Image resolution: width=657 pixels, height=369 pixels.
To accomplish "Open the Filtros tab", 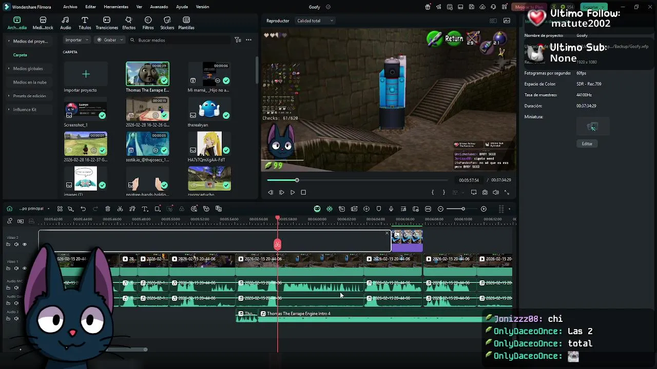I will pyautogui.click(x=148, y=23).
